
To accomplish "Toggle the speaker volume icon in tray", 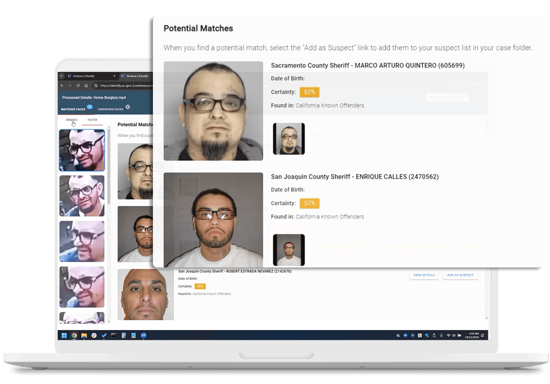I will coord(453,335).
